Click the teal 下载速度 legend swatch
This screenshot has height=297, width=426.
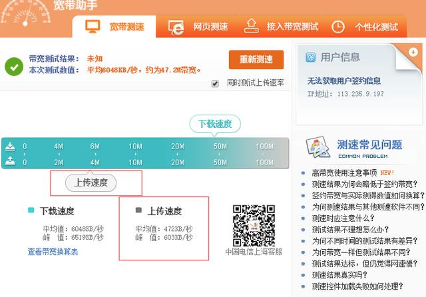[31, 210]
